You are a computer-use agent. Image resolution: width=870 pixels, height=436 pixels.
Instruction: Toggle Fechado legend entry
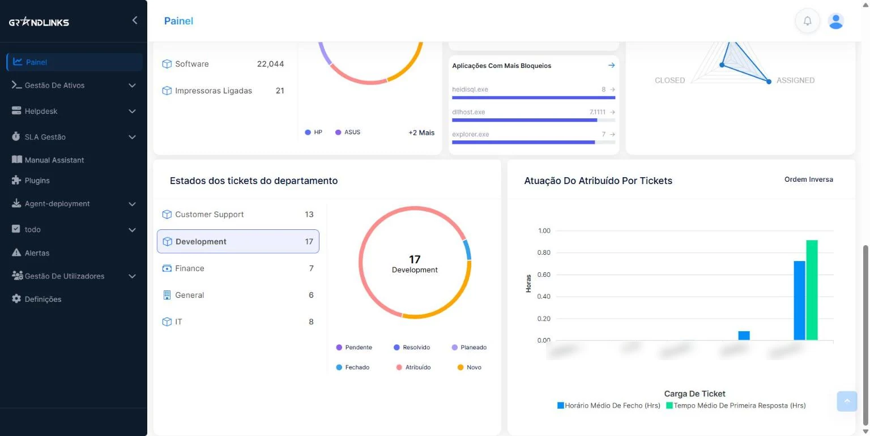(352, 367)
